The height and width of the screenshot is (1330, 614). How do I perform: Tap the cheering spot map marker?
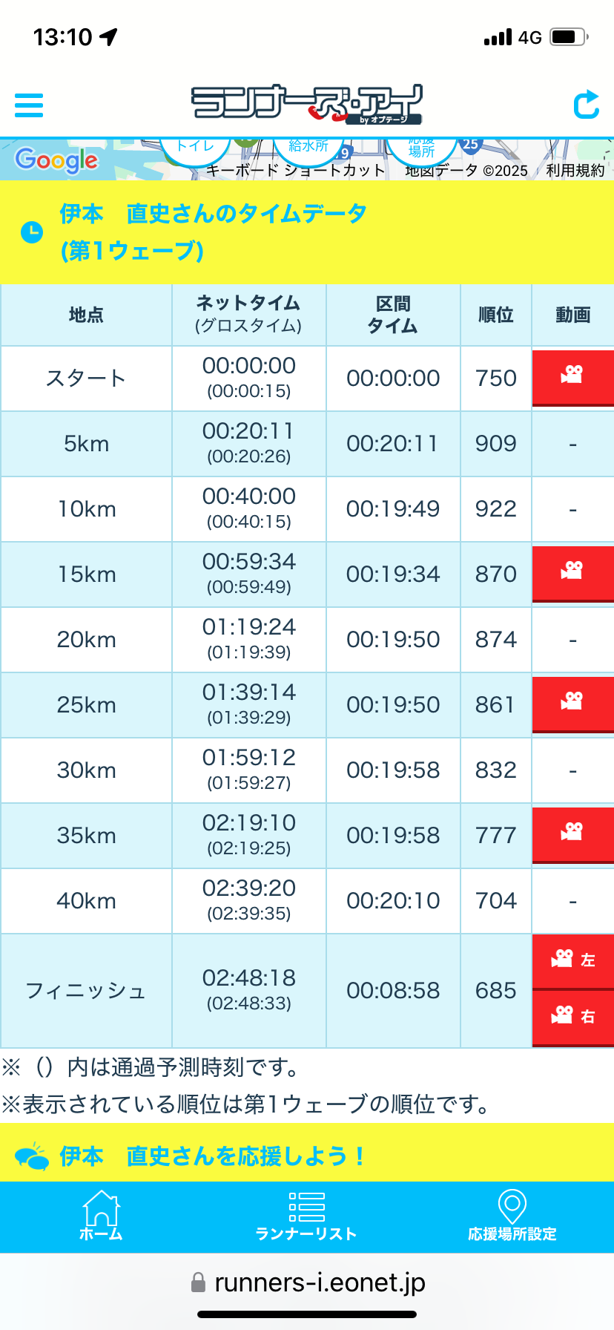[421, 150]
